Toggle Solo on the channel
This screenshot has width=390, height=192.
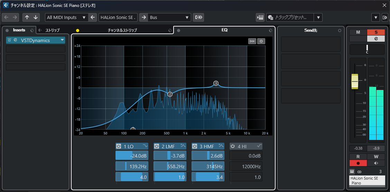coord(376,32)
